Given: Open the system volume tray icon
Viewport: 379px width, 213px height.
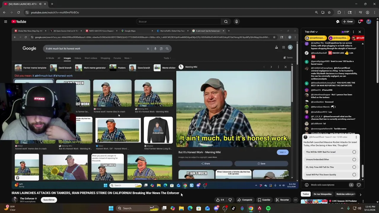Looking at the screenshot, I should pos(359,208).
